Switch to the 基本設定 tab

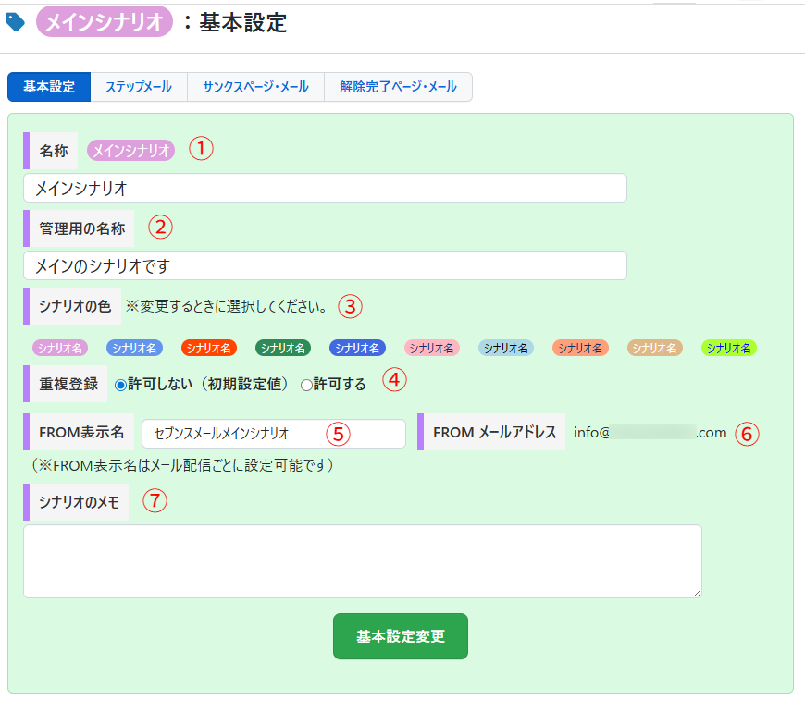pyautogui.click(x=49, y=87)
